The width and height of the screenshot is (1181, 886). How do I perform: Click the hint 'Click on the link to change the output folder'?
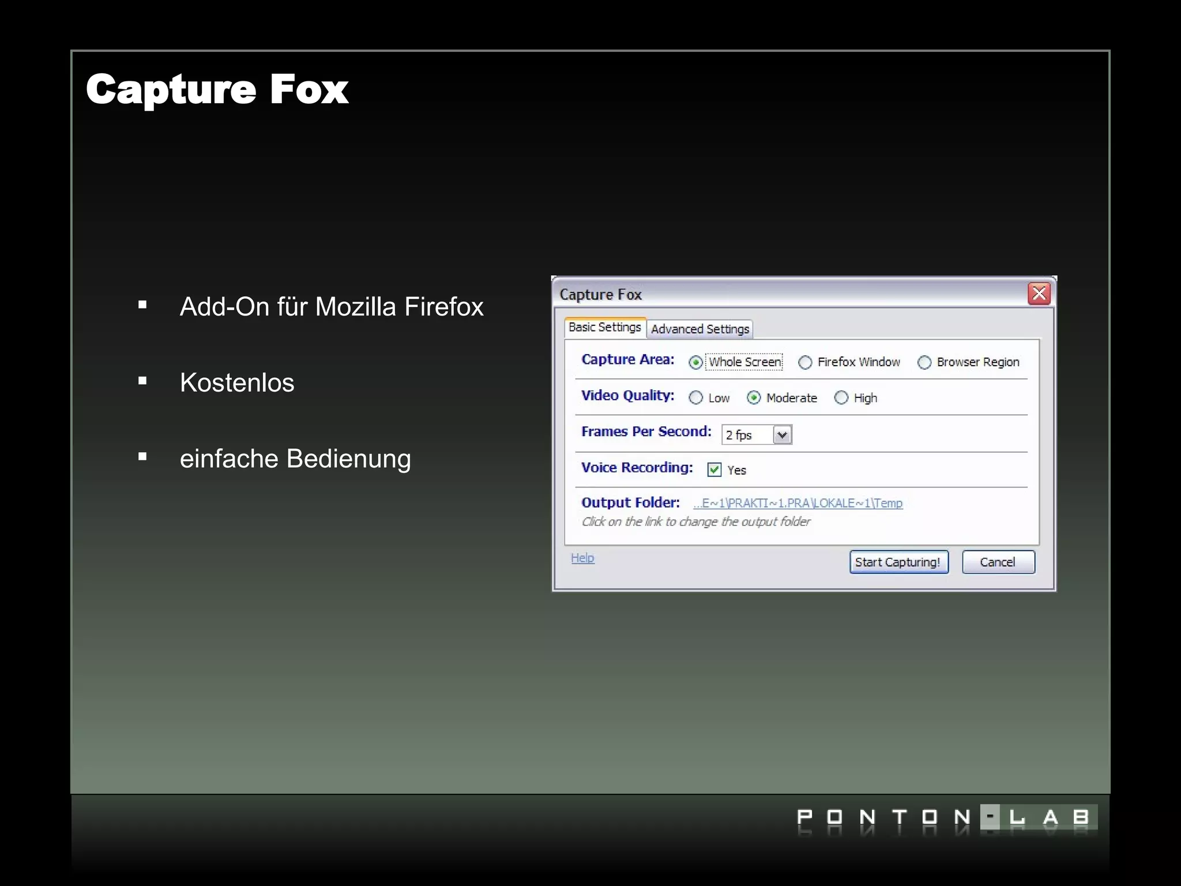click(x=696, y=522)
